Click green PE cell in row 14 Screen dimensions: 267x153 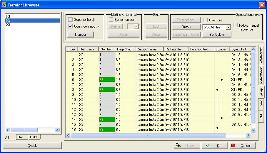click(107, 119)
